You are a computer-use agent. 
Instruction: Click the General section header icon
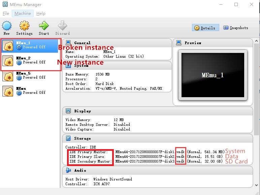click(x=68, y=43)
